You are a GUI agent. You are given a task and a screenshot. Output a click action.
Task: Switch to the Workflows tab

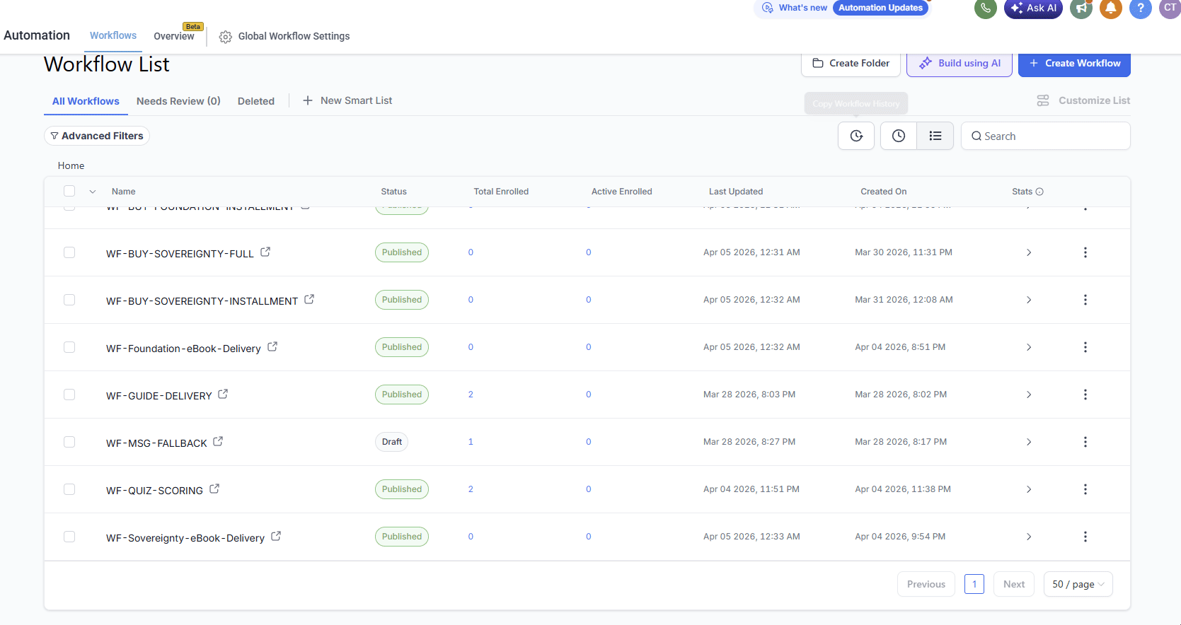tap(113, 35)
